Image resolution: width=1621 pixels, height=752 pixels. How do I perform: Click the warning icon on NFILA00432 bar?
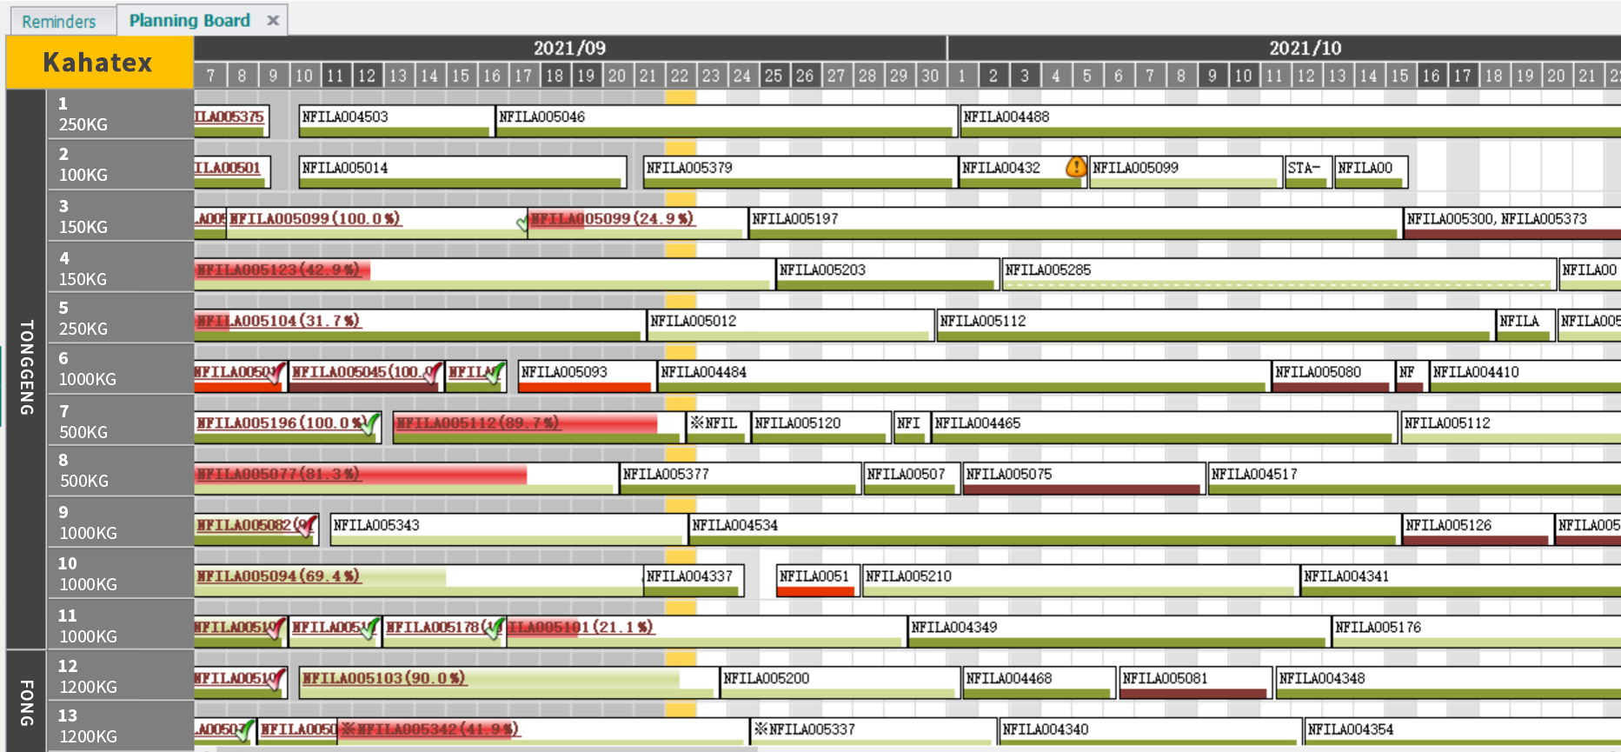coord(1075,167)
